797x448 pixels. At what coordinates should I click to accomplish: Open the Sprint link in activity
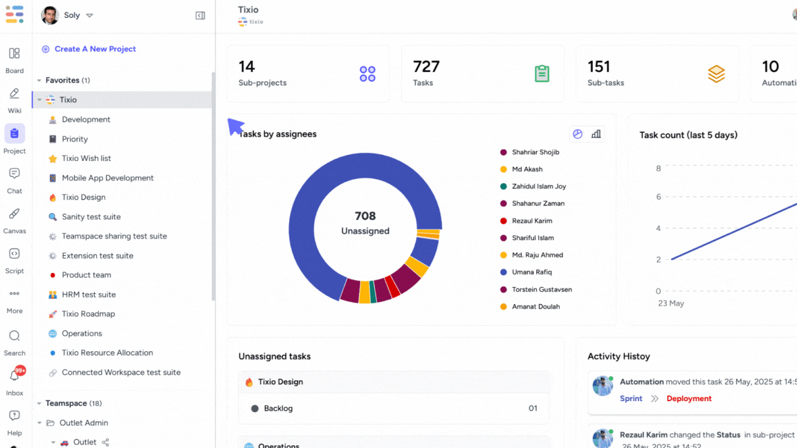click(631, 399)
